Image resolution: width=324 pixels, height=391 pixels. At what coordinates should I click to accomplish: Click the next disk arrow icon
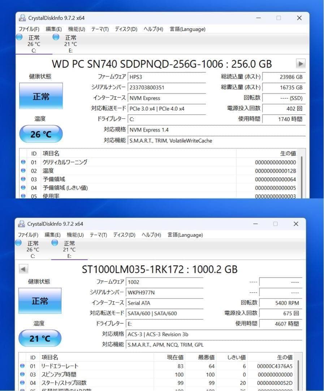pos(301,64)
